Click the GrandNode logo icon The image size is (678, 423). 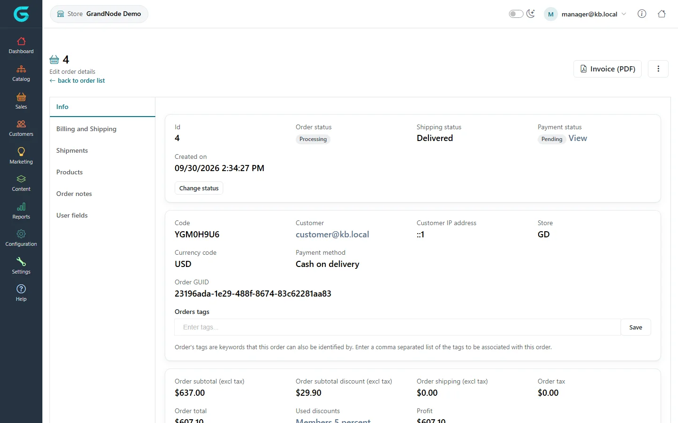(21, 14)
